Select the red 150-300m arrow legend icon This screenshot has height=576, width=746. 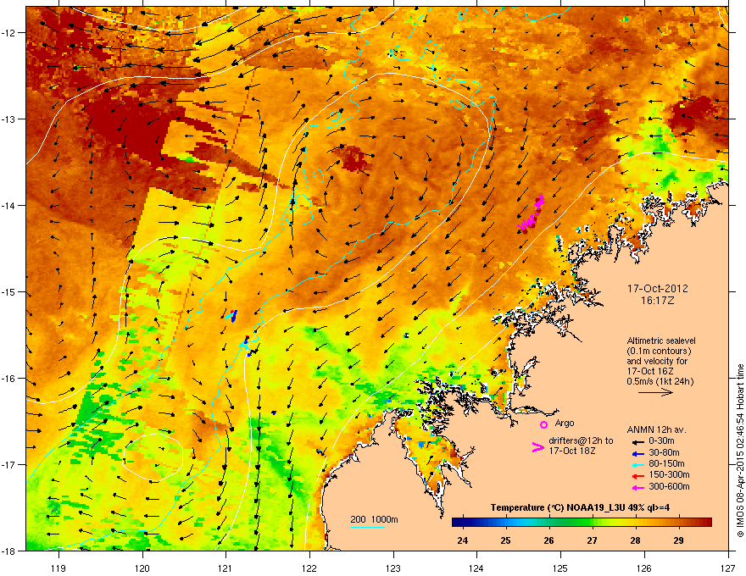(638, 475)
